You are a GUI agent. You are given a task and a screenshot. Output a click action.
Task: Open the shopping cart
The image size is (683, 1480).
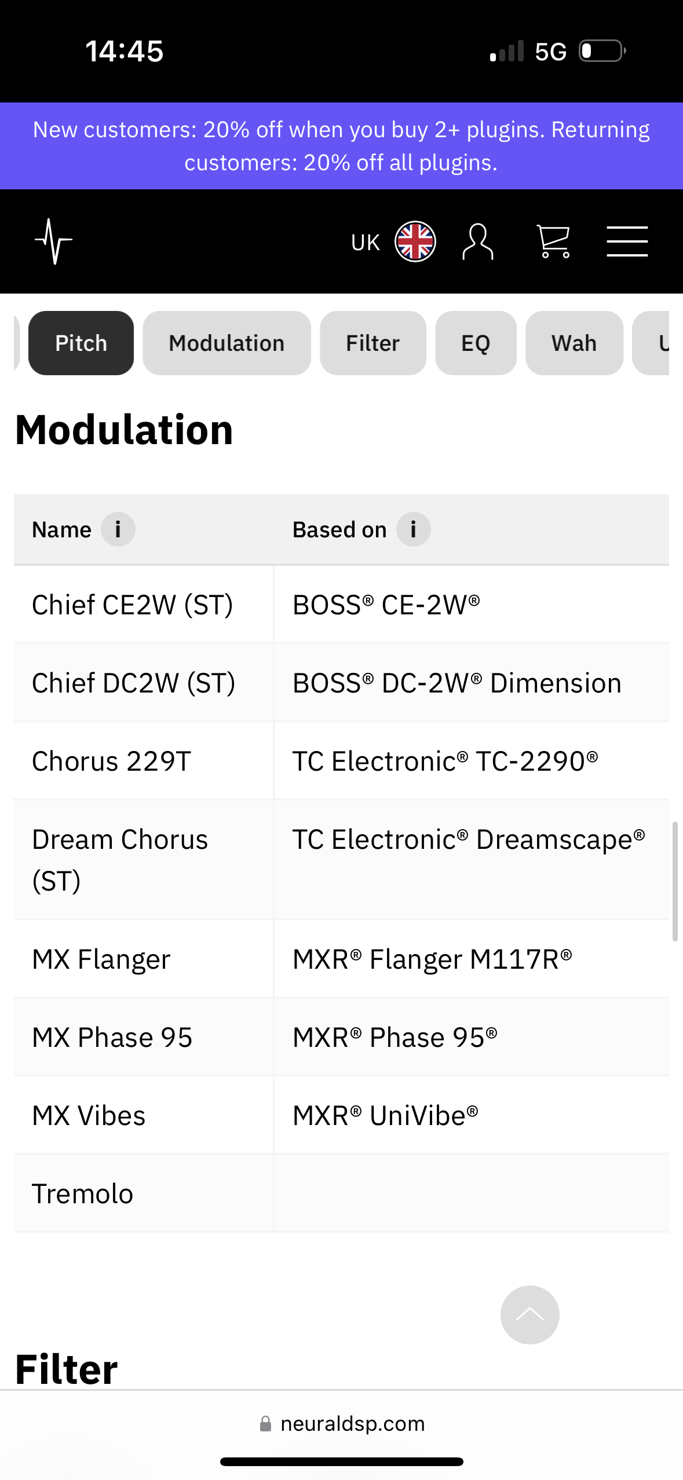(x=553, y=241)
